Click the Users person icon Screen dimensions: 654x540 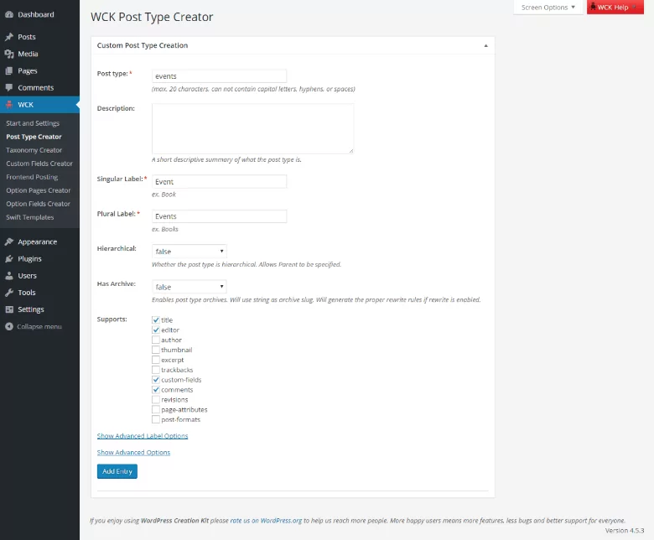pyautogui.click(x=9, y=276)
